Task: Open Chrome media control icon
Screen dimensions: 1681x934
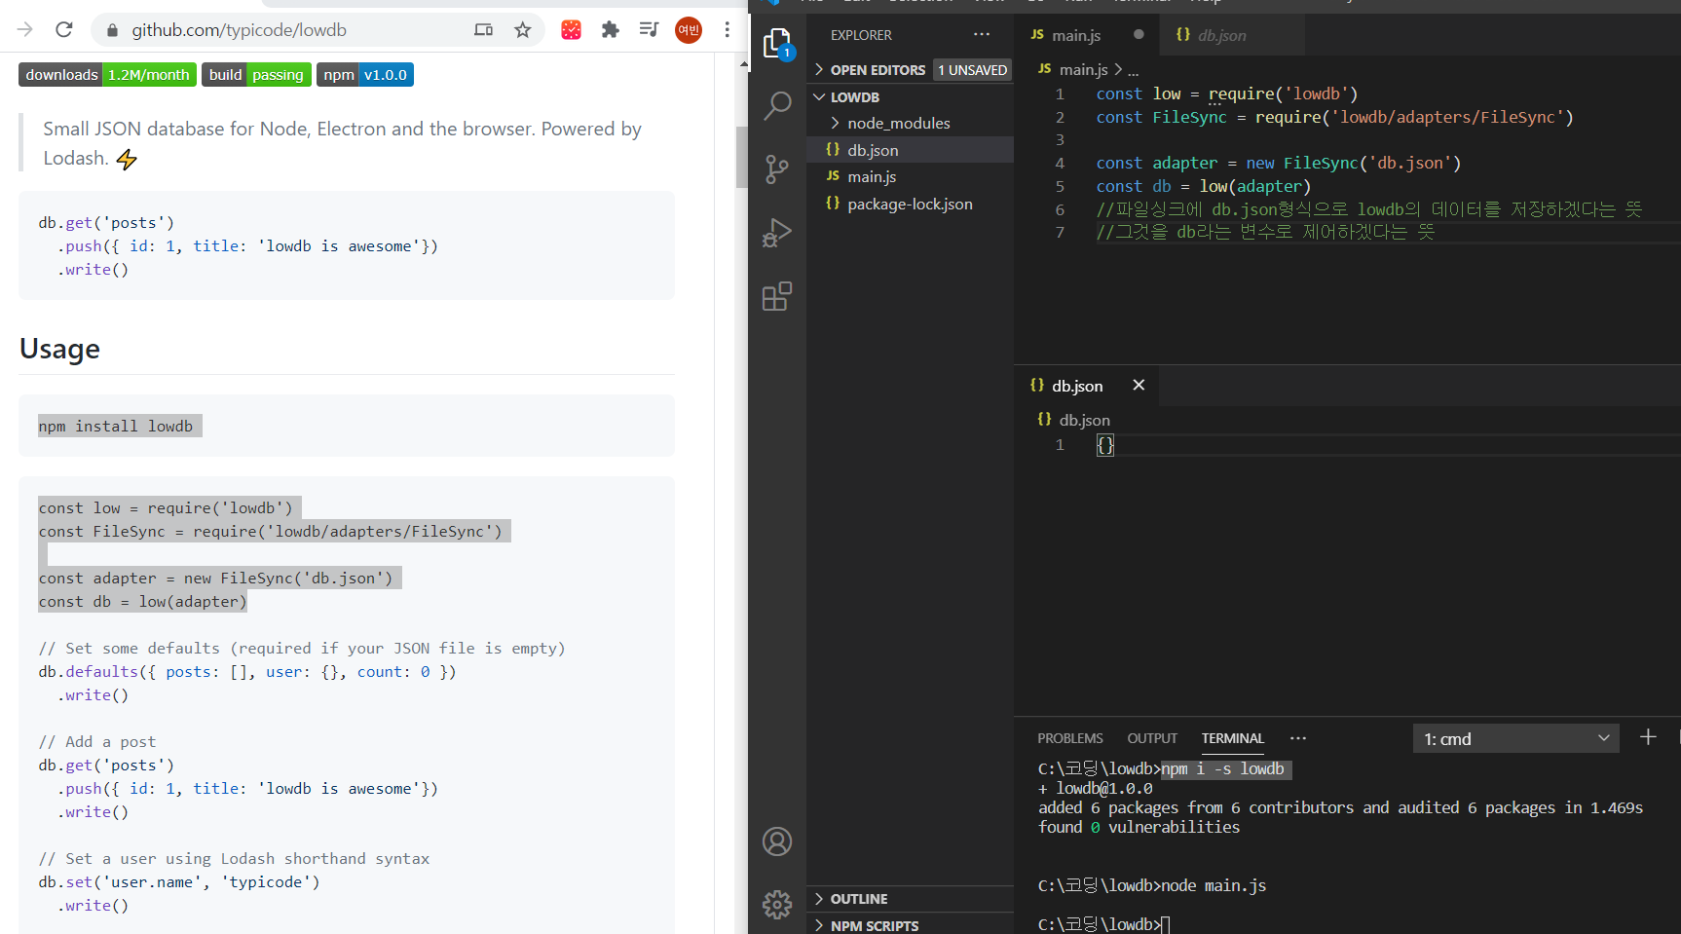Action: tap(649, 30)
